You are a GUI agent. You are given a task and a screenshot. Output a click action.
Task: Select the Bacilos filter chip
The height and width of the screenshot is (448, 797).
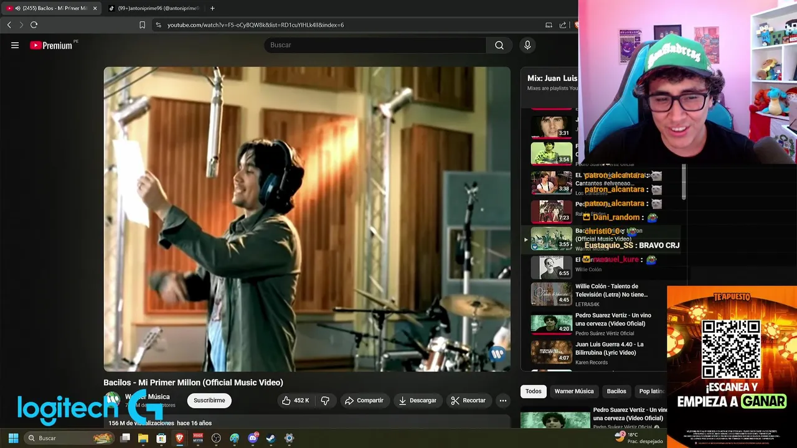tap(616, 391)
